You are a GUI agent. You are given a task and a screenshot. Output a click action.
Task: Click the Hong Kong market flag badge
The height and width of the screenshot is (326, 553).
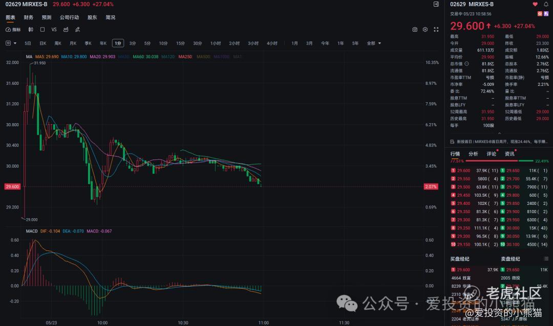540,14
